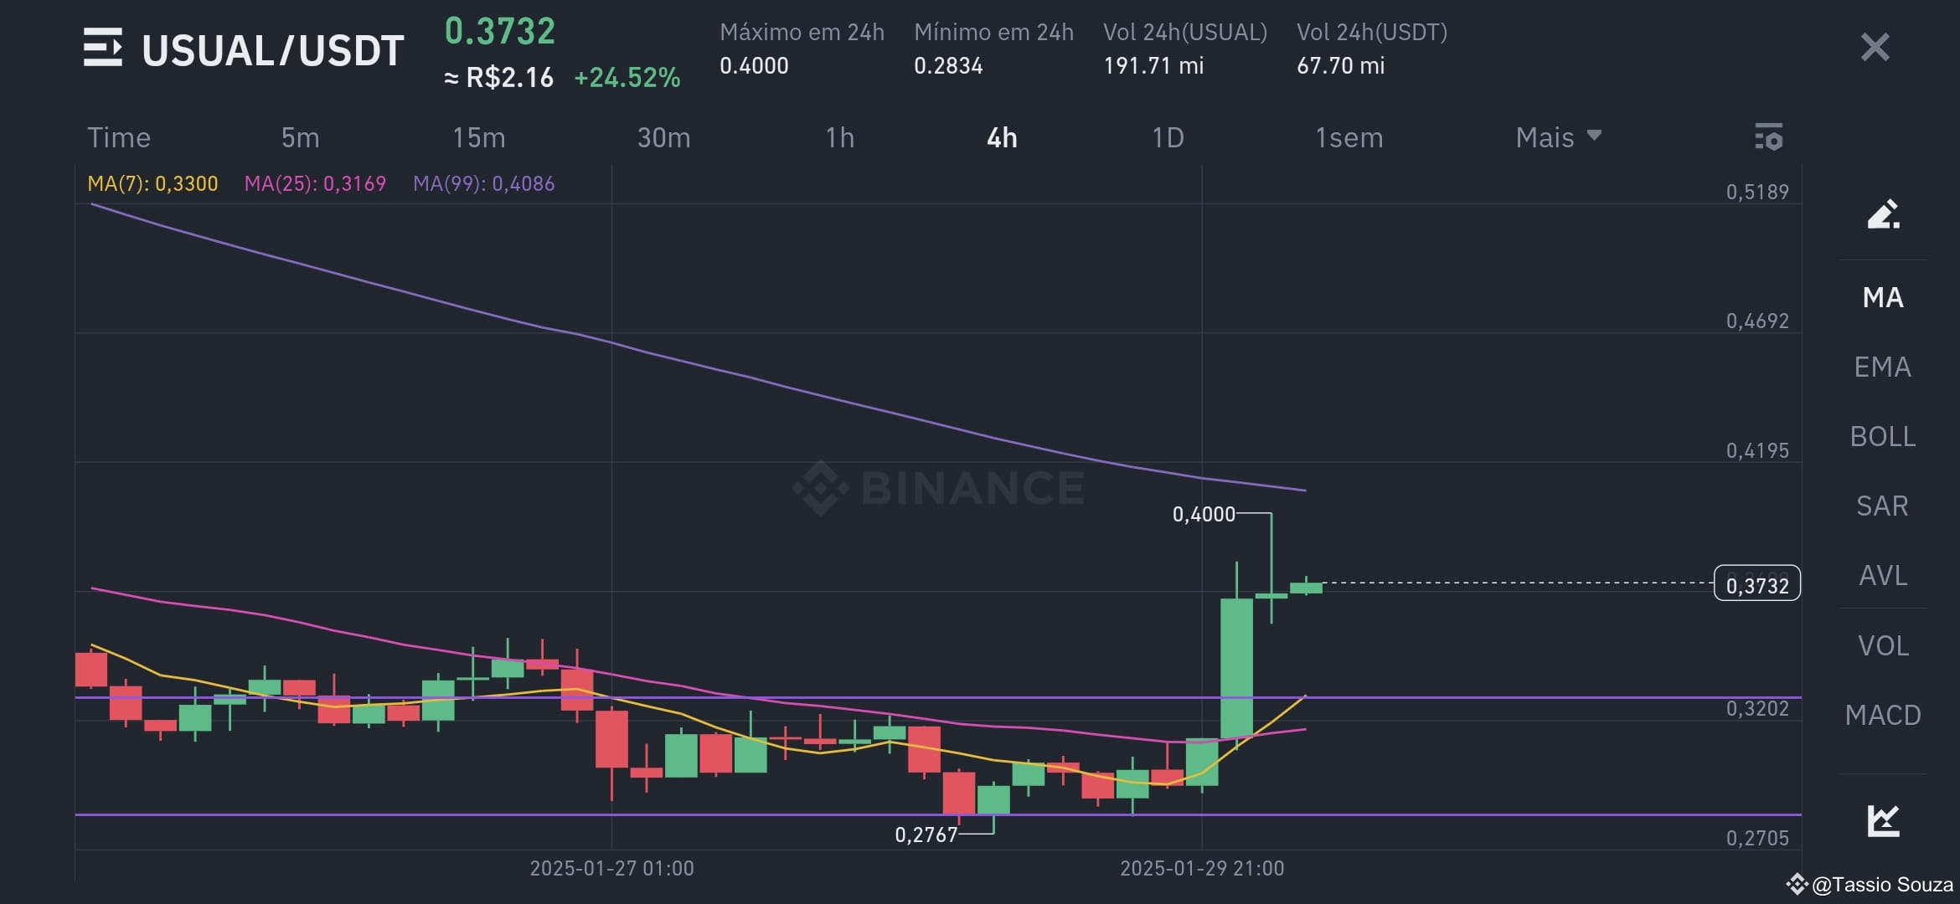Screen dimensions: 1960x904
Task: Click the 0,4692 price axis label
Action: 1757,321
